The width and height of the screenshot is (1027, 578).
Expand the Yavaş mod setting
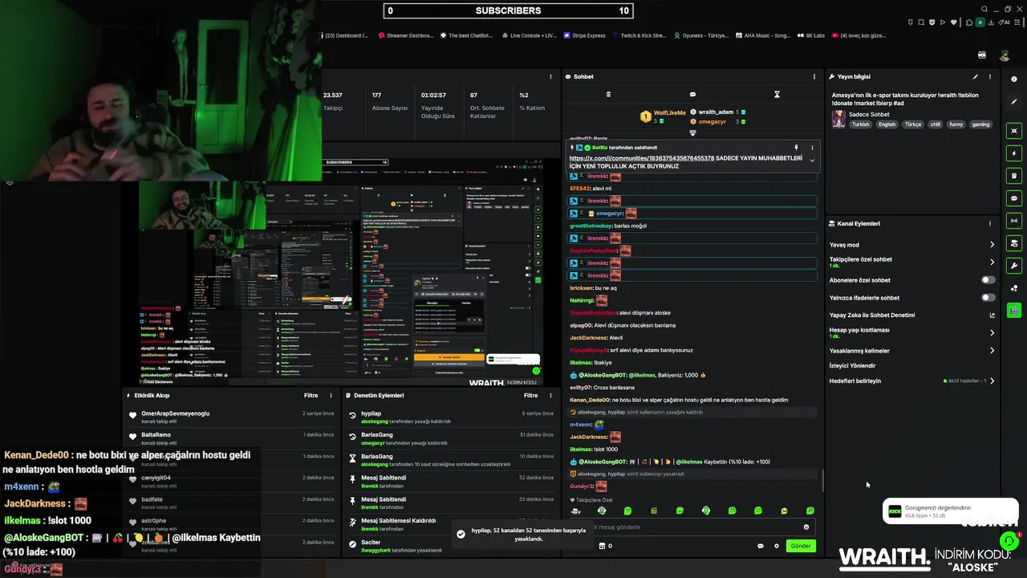point(992,245)
